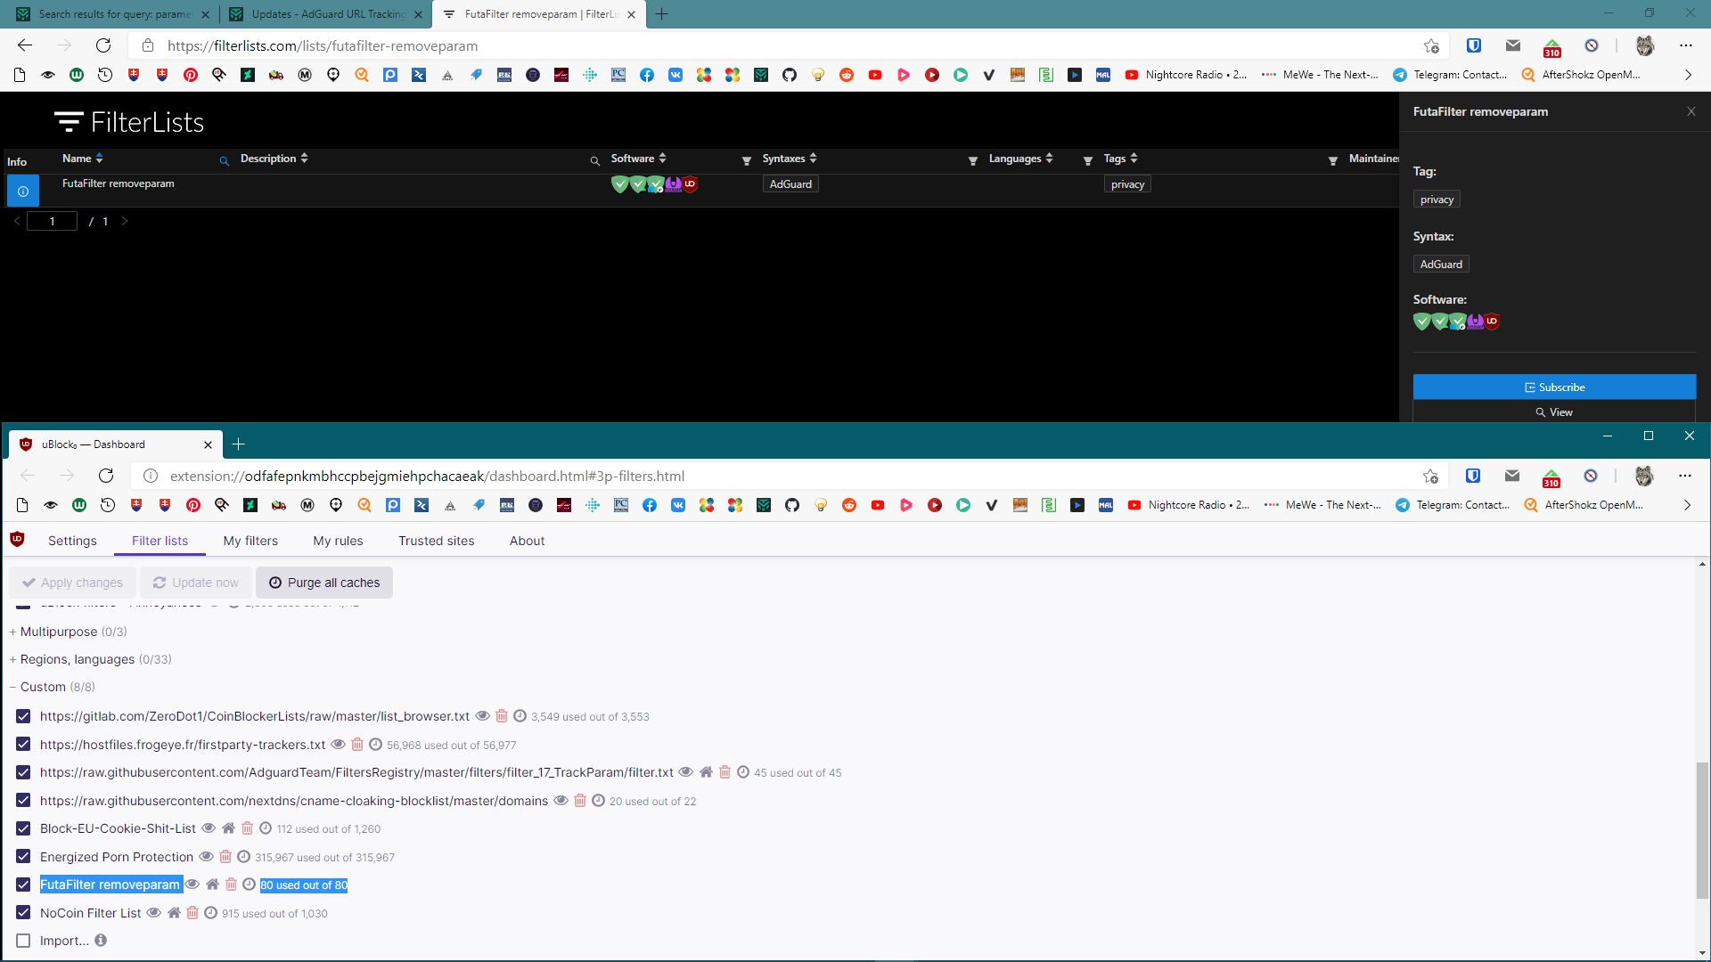
Task: Click the blue Subscribe button
Action: pyautogui.click(x=1554, y=387)
